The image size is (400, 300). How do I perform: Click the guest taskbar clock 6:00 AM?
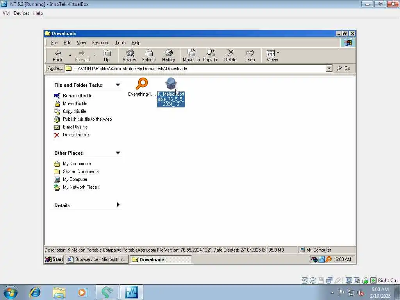pos(343,259)
